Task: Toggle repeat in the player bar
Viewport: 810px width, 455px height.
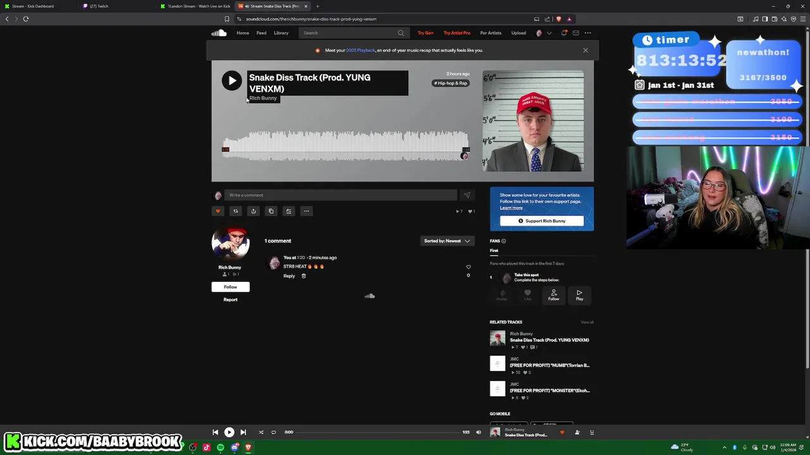Action: [x=273, y=432]
